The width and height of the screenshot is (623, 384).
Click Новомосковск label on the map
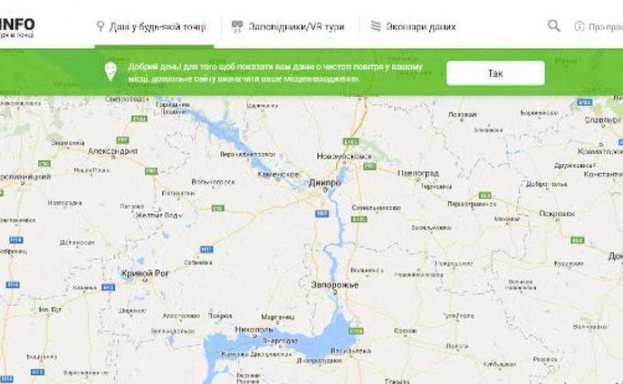coord(344,156)
